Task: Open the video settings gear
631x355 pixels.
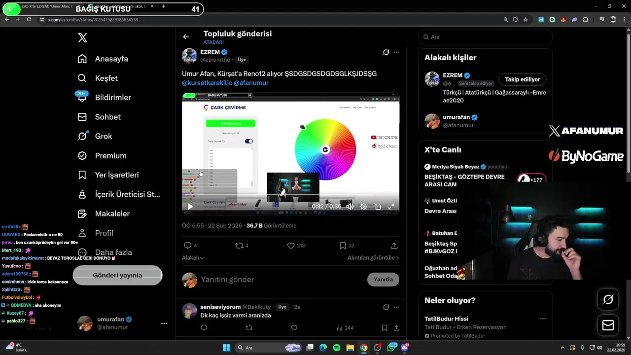Action: click(363, 207)
